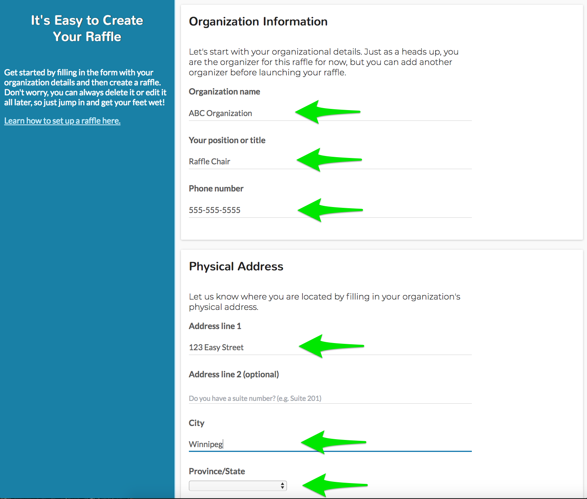Image resolution: width=587 pixels, height=499 pixels.
Task: Open the Province/State dropdown
Action: tap(238, 485)
